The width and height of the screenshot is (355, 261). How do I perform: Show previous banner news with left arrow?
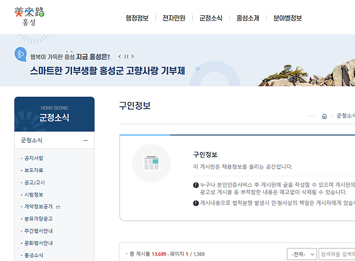click(119, 57)
